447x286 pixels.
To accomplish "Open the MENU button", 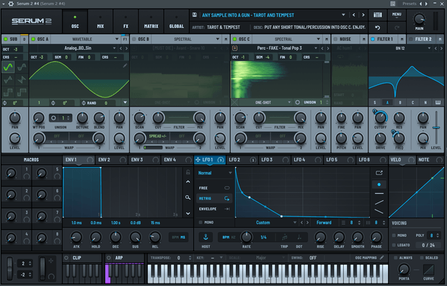I will (397, 15).
